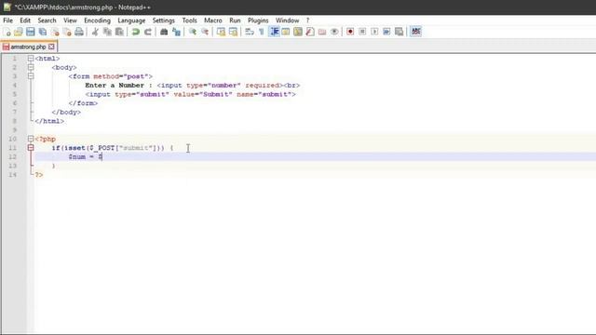Open the ? help menu
This screenshot has height=335, width=596.
click(308, 20)
